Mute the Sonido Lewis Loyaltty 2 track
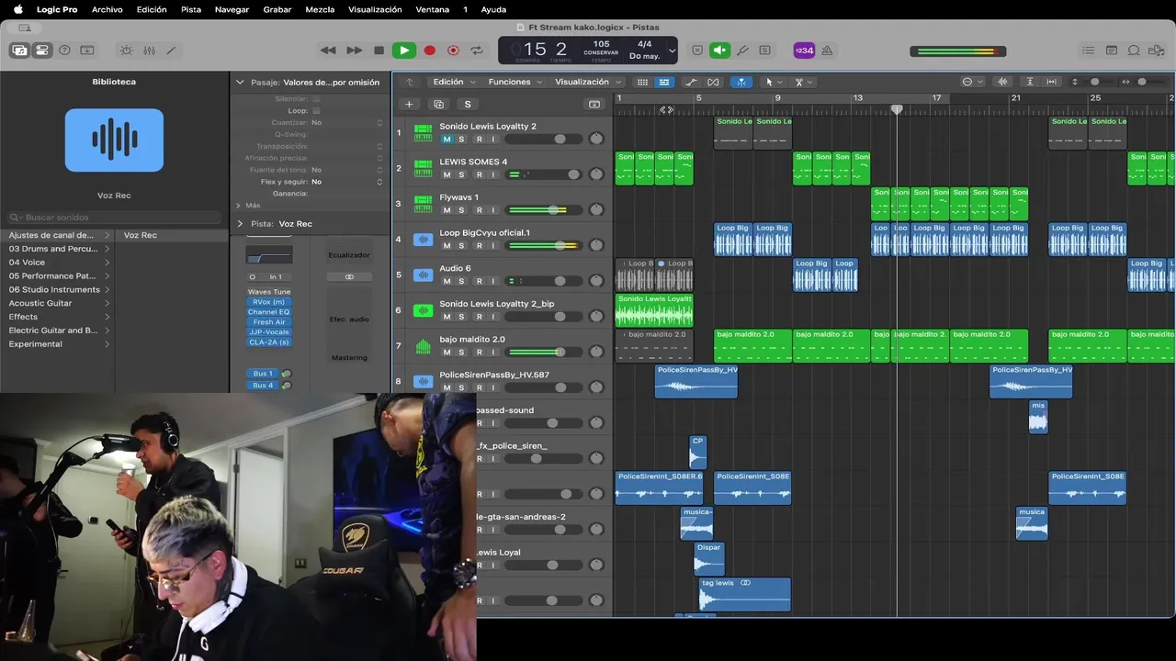 tap(447, 140)
